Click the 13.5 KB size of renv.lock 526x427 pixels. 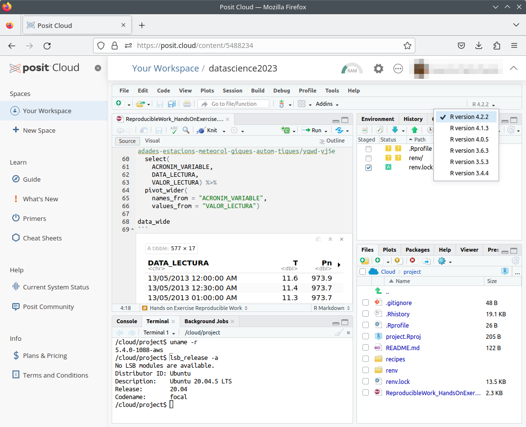tap(496, 382)
